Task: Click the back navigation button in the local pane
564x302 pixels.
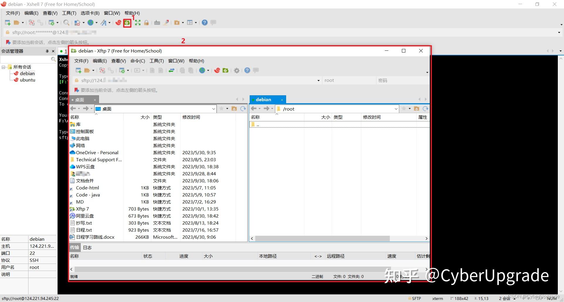Action: click(x=73, y=108)
